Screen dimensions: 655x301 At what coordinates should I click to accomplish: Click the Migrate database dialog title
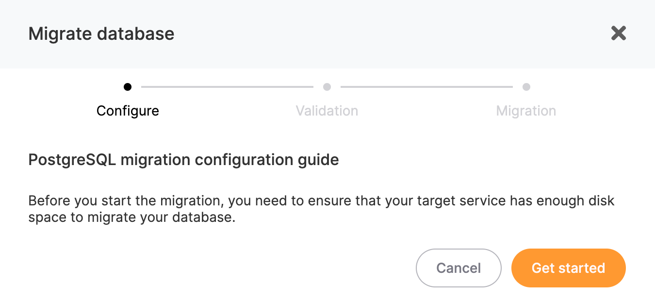coord(101,33)
